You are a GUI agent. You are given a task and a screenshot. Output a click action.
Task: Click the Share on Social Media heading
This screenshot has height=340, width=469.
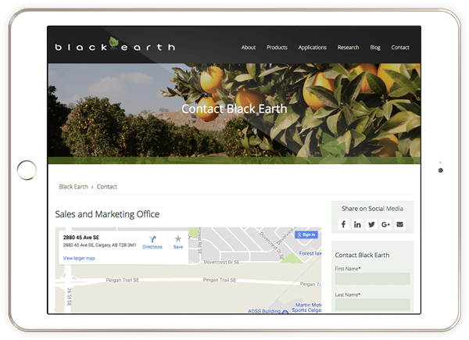pyautogui.click(x=372, y=209)
